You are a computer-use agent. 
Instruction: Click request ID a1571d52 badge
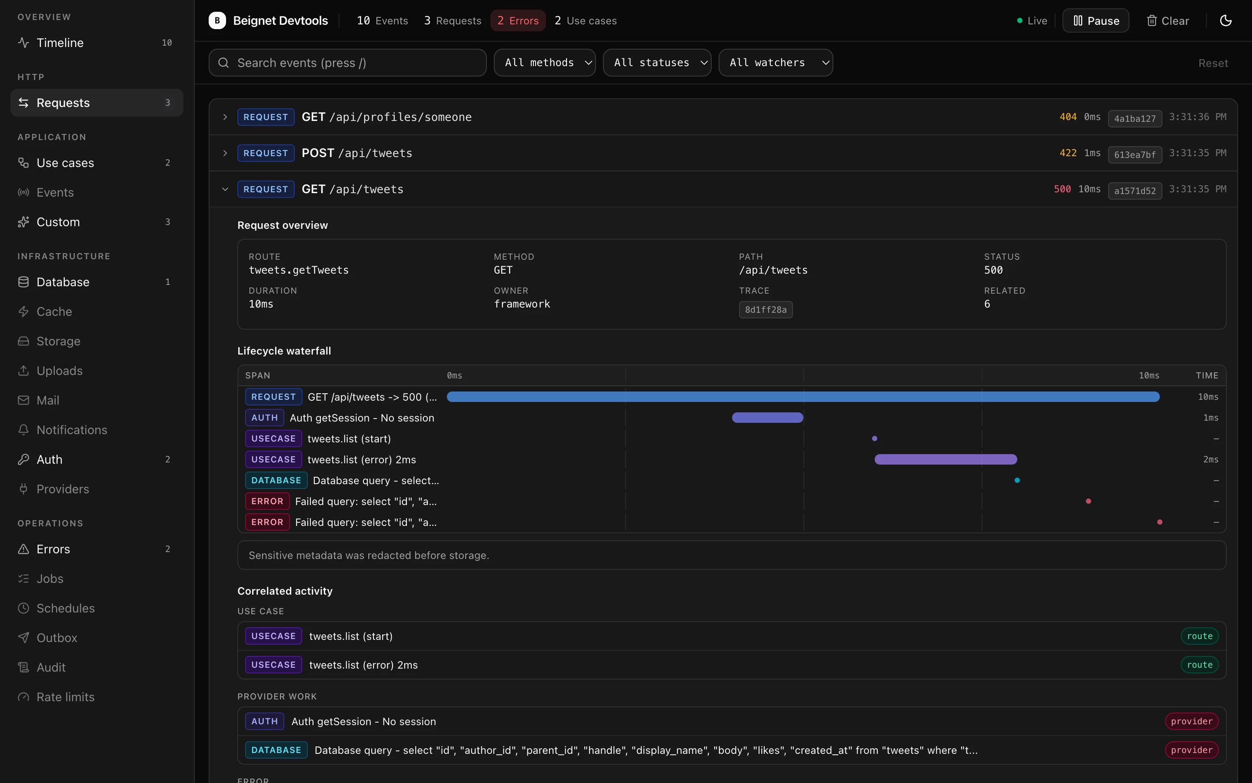(1135, 191)
